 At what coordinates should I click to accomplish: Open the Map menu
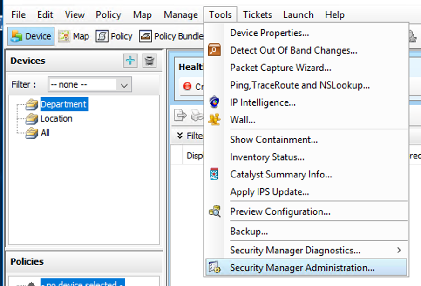[x=143, y=15]
